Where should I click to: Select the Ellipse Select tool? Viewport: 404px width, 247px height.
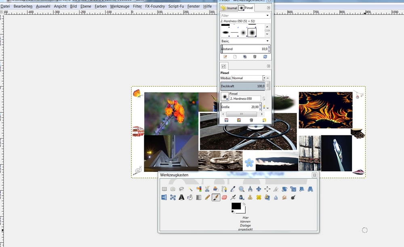[x=173, y=189]
